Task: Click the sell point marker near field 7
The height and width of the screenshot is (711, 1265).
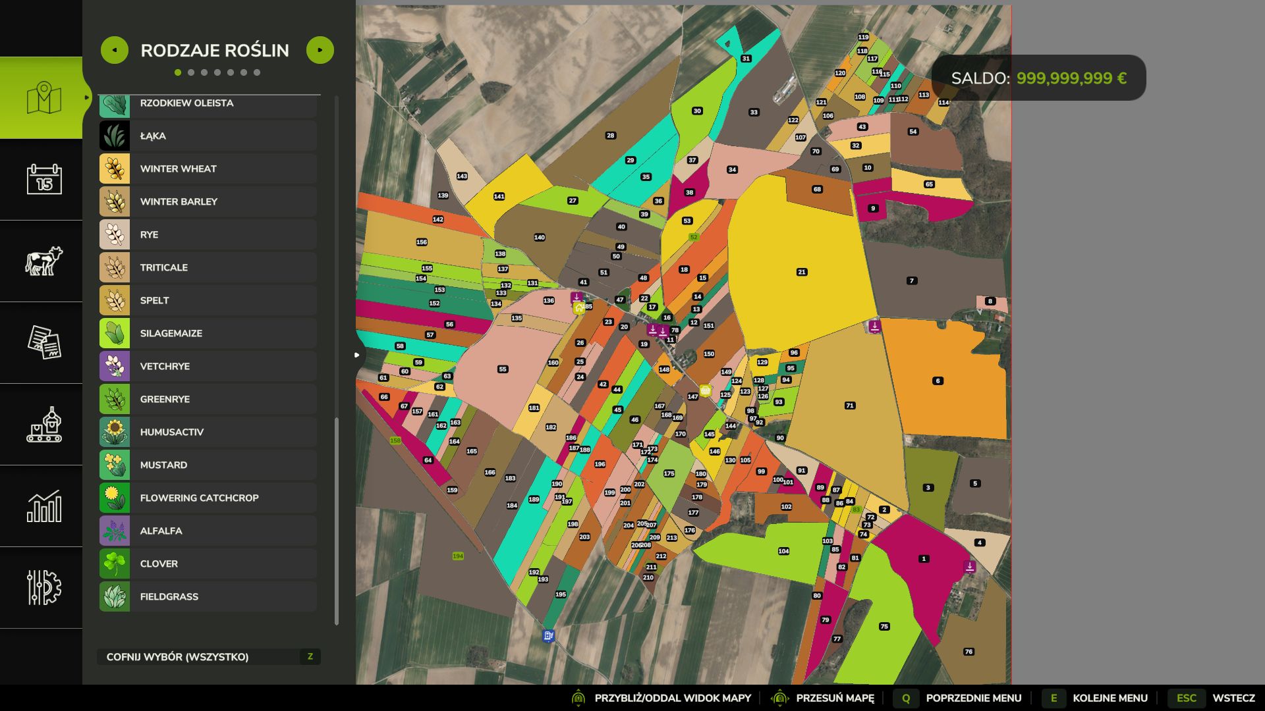Action: tap(874, 325)
